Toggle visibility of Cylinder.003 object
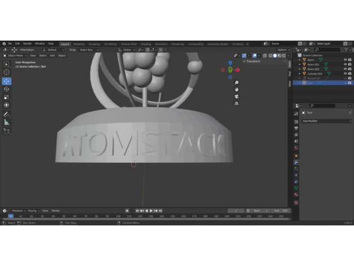Screen dimensions: 354x266 [345, 73]
